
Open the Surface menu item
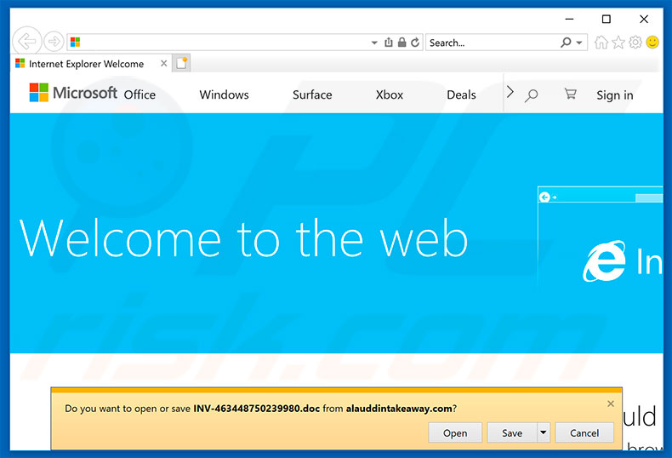tap(312, 94)
